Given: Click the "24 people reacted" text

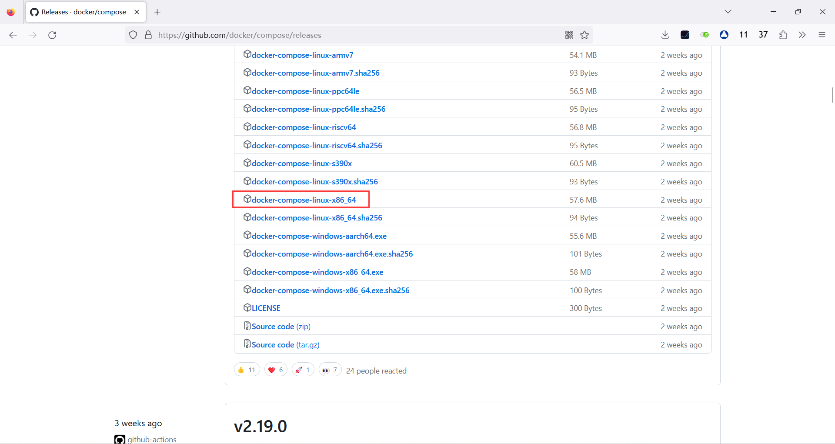Looking at the screenshot, I should (x=376, y=371).
